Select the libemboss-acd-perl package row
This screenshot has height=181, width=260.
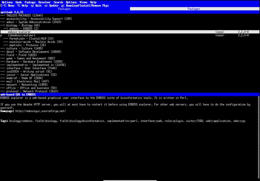coord(130,35)
